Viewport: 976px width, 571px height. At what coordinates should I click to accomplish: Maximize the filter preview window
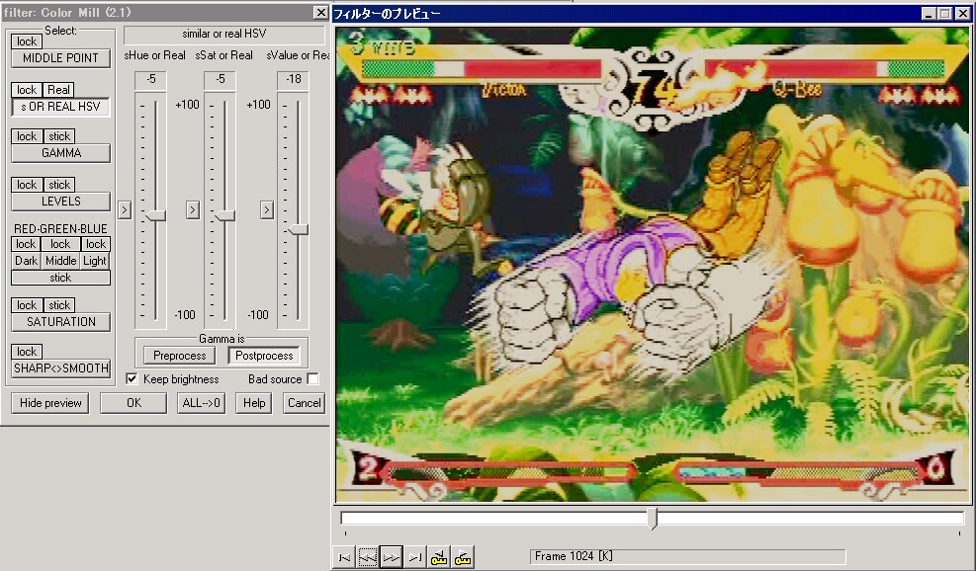[943, 13]
